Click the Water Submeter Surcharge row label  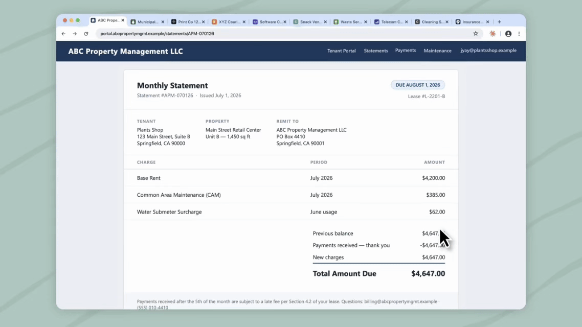tap(169, 212)
